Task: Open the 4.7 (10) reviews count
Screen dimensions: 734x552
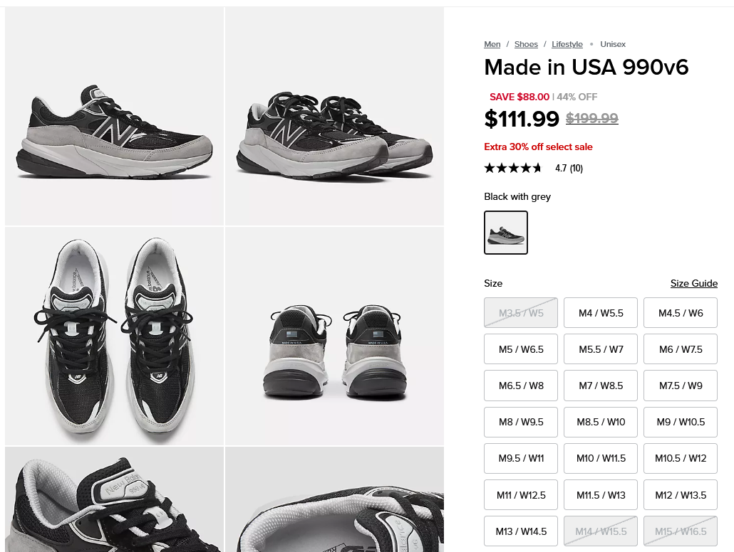Action: (569, 169)
